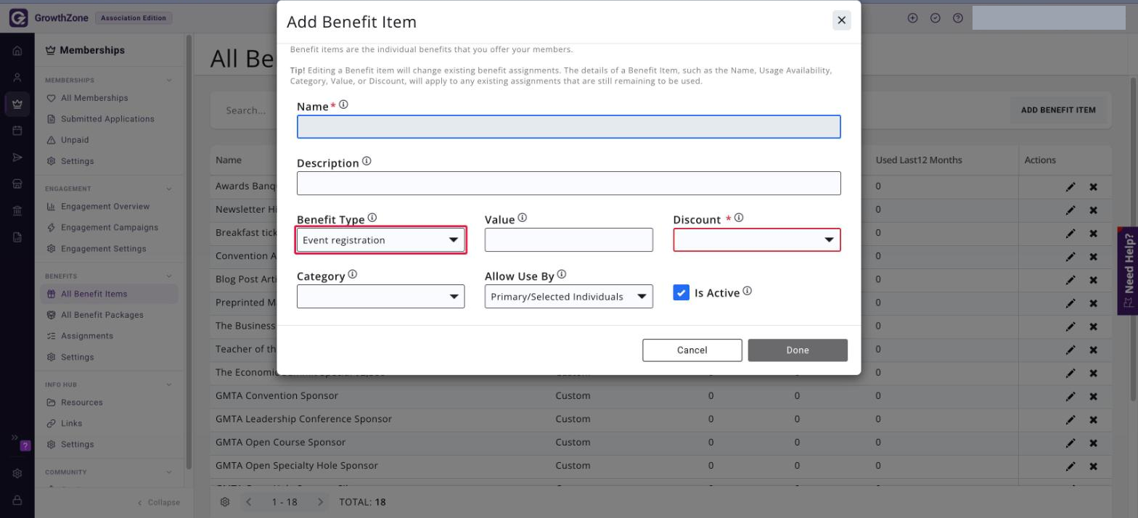Screen dimensions: 1138x518
Task: Open the Store icon in left rail
Action: click(x=17, y=184)
